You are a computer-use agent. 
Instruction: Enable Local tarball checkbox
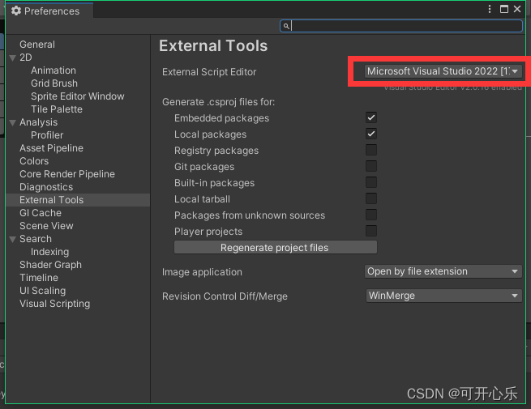tap(371, 199)
